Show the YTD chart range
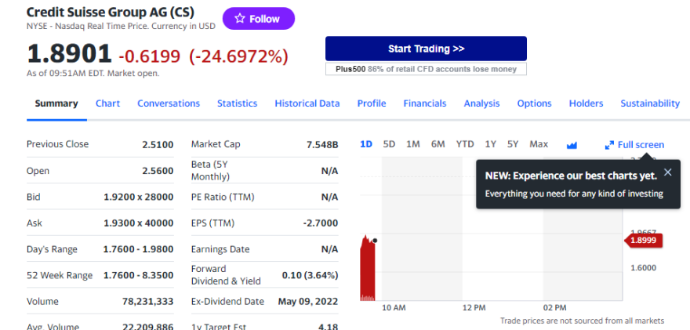This screenshot has height=330, width=690. point(465,144)
